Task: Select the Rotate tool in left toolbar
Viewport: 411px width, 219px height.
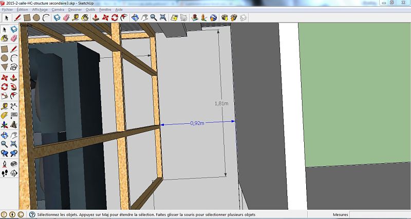Action: (5, 87)
